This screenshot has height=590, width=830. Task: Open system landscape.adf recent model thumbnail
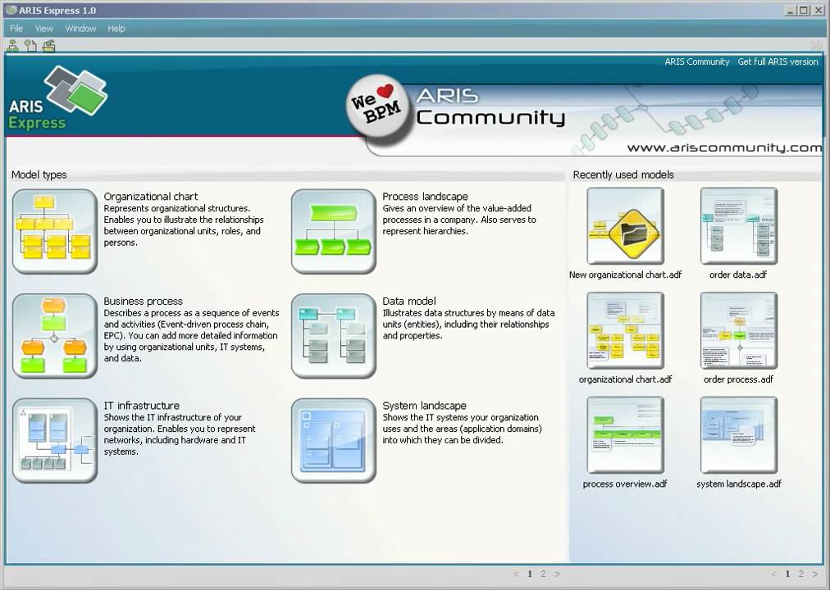(739, 436)
